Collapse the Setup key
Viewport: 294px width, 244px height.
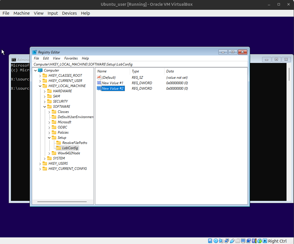pyautogui.click(x=49, y=138)
